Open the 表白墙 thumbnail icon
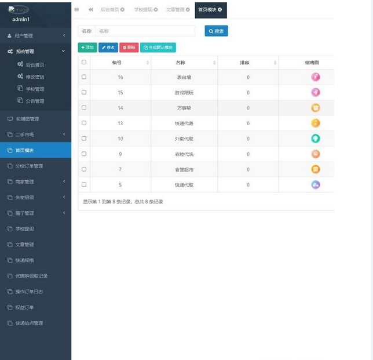The width and height of the screenshot is (373, 360). (316, 77)
